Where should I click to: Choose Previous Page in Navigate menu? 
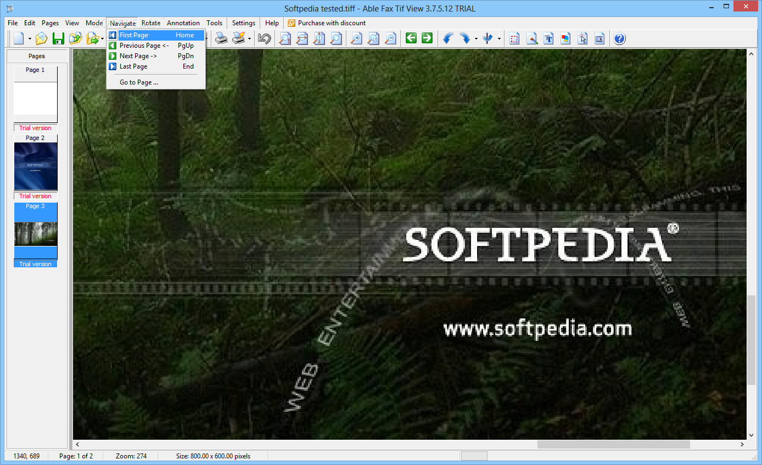[156, 46]
